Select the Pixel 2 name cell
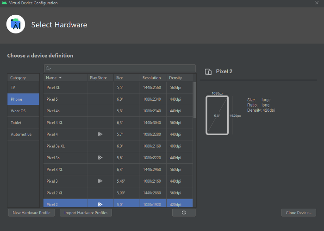This screenshot has height=231, width=324. tap(65, 203)
